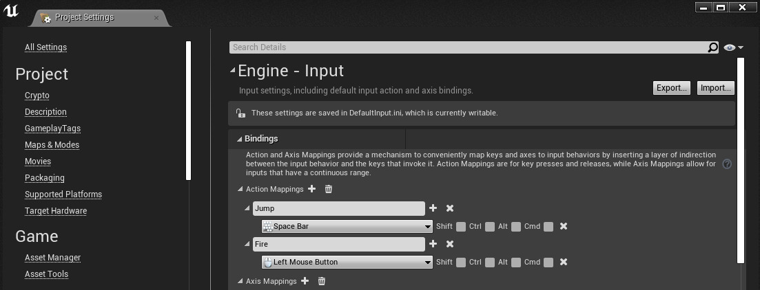Add a key binding to Jump
The image size is (760, 290).
(433, 208)
